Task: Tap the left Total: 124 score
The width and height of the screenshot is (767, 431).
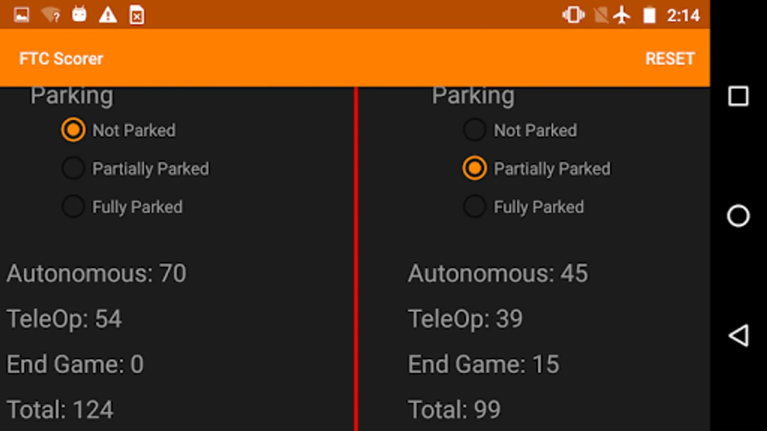Action: [60, 409]
